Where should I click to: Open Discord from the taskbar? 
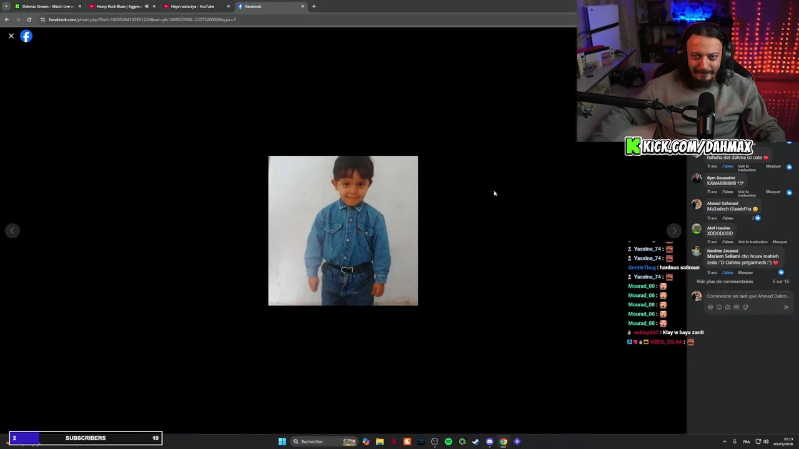pos(489,442)
